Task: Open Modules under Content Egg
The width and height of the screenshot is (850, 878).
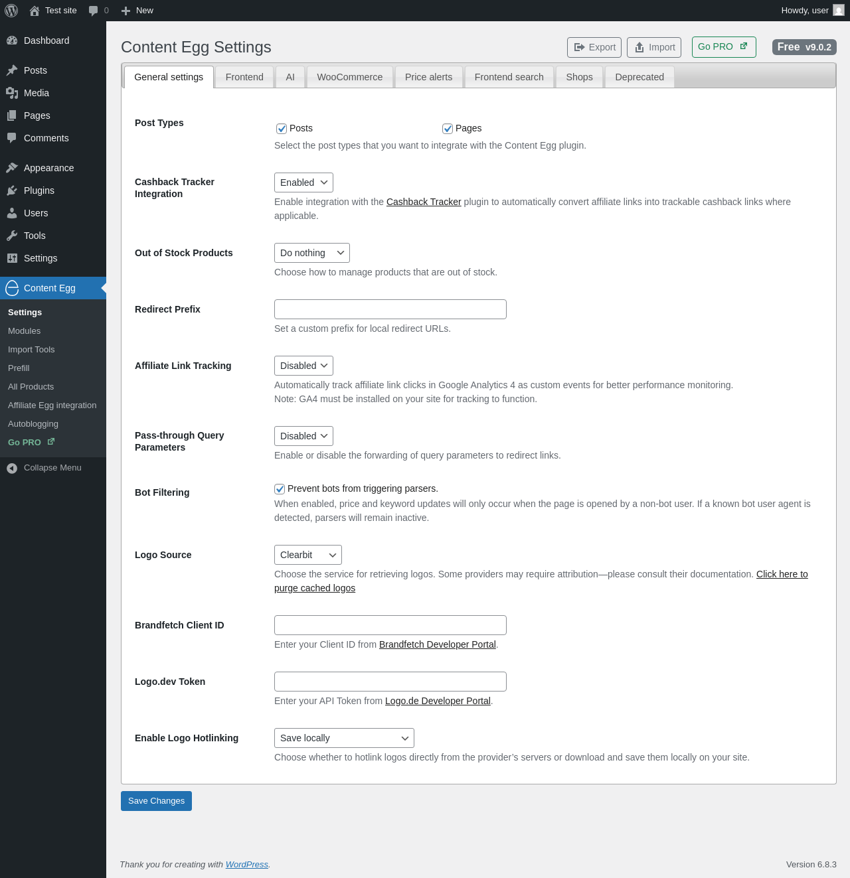Action: coord(24,331)
